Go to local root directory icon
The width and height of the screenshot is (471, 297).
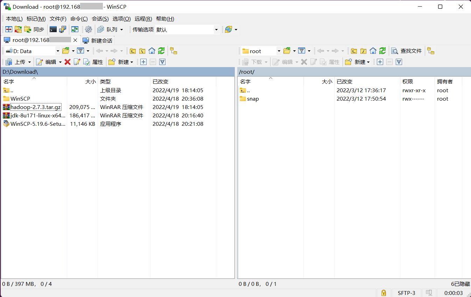coord(142,51)
